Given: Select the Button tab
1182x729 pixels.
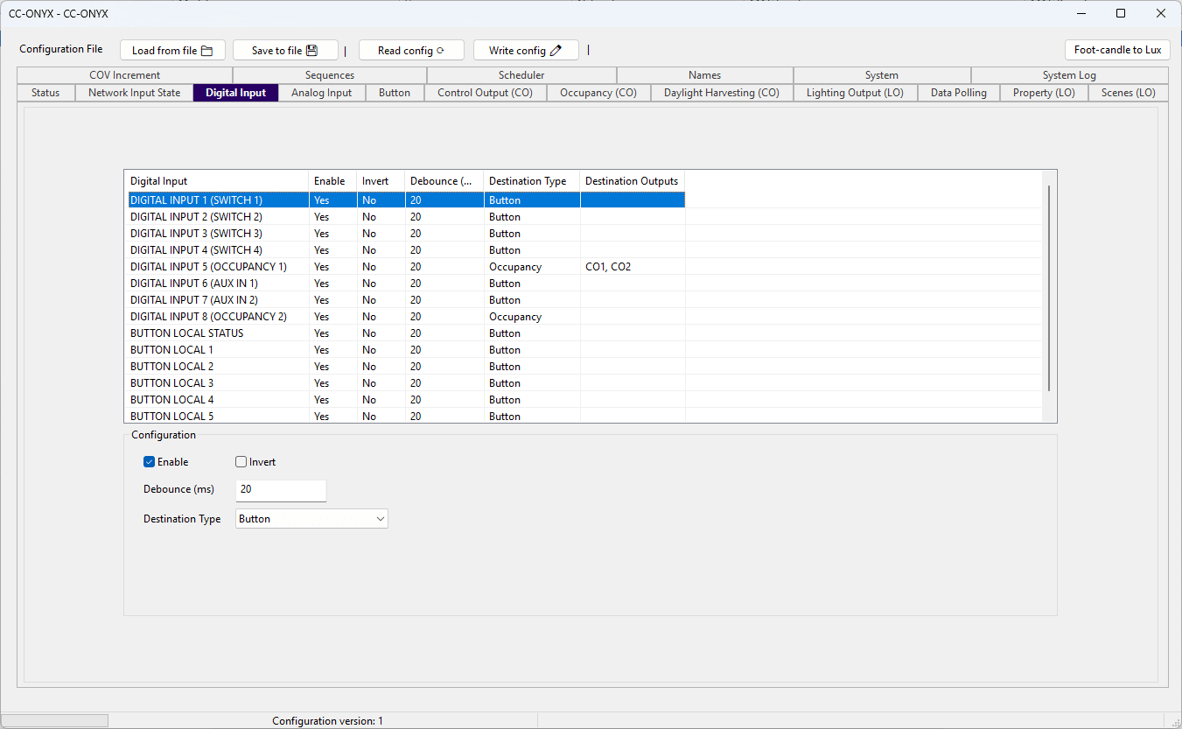Looking at the screenshot, I should coord(395,93).
